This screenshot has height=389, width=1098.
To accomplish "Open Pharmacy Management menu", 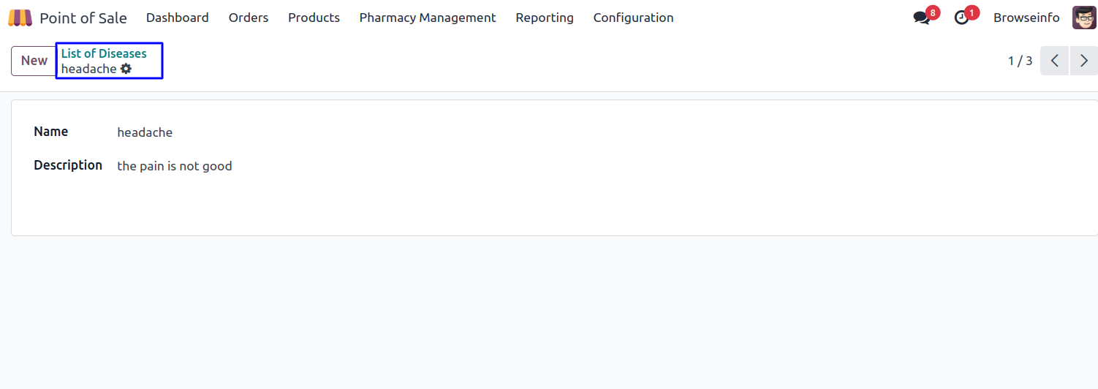I will pyautogui.click(x=428, y=18).
